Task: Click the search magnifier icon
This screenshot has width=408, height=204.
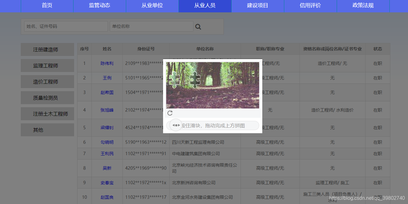Action: point(198,27)
